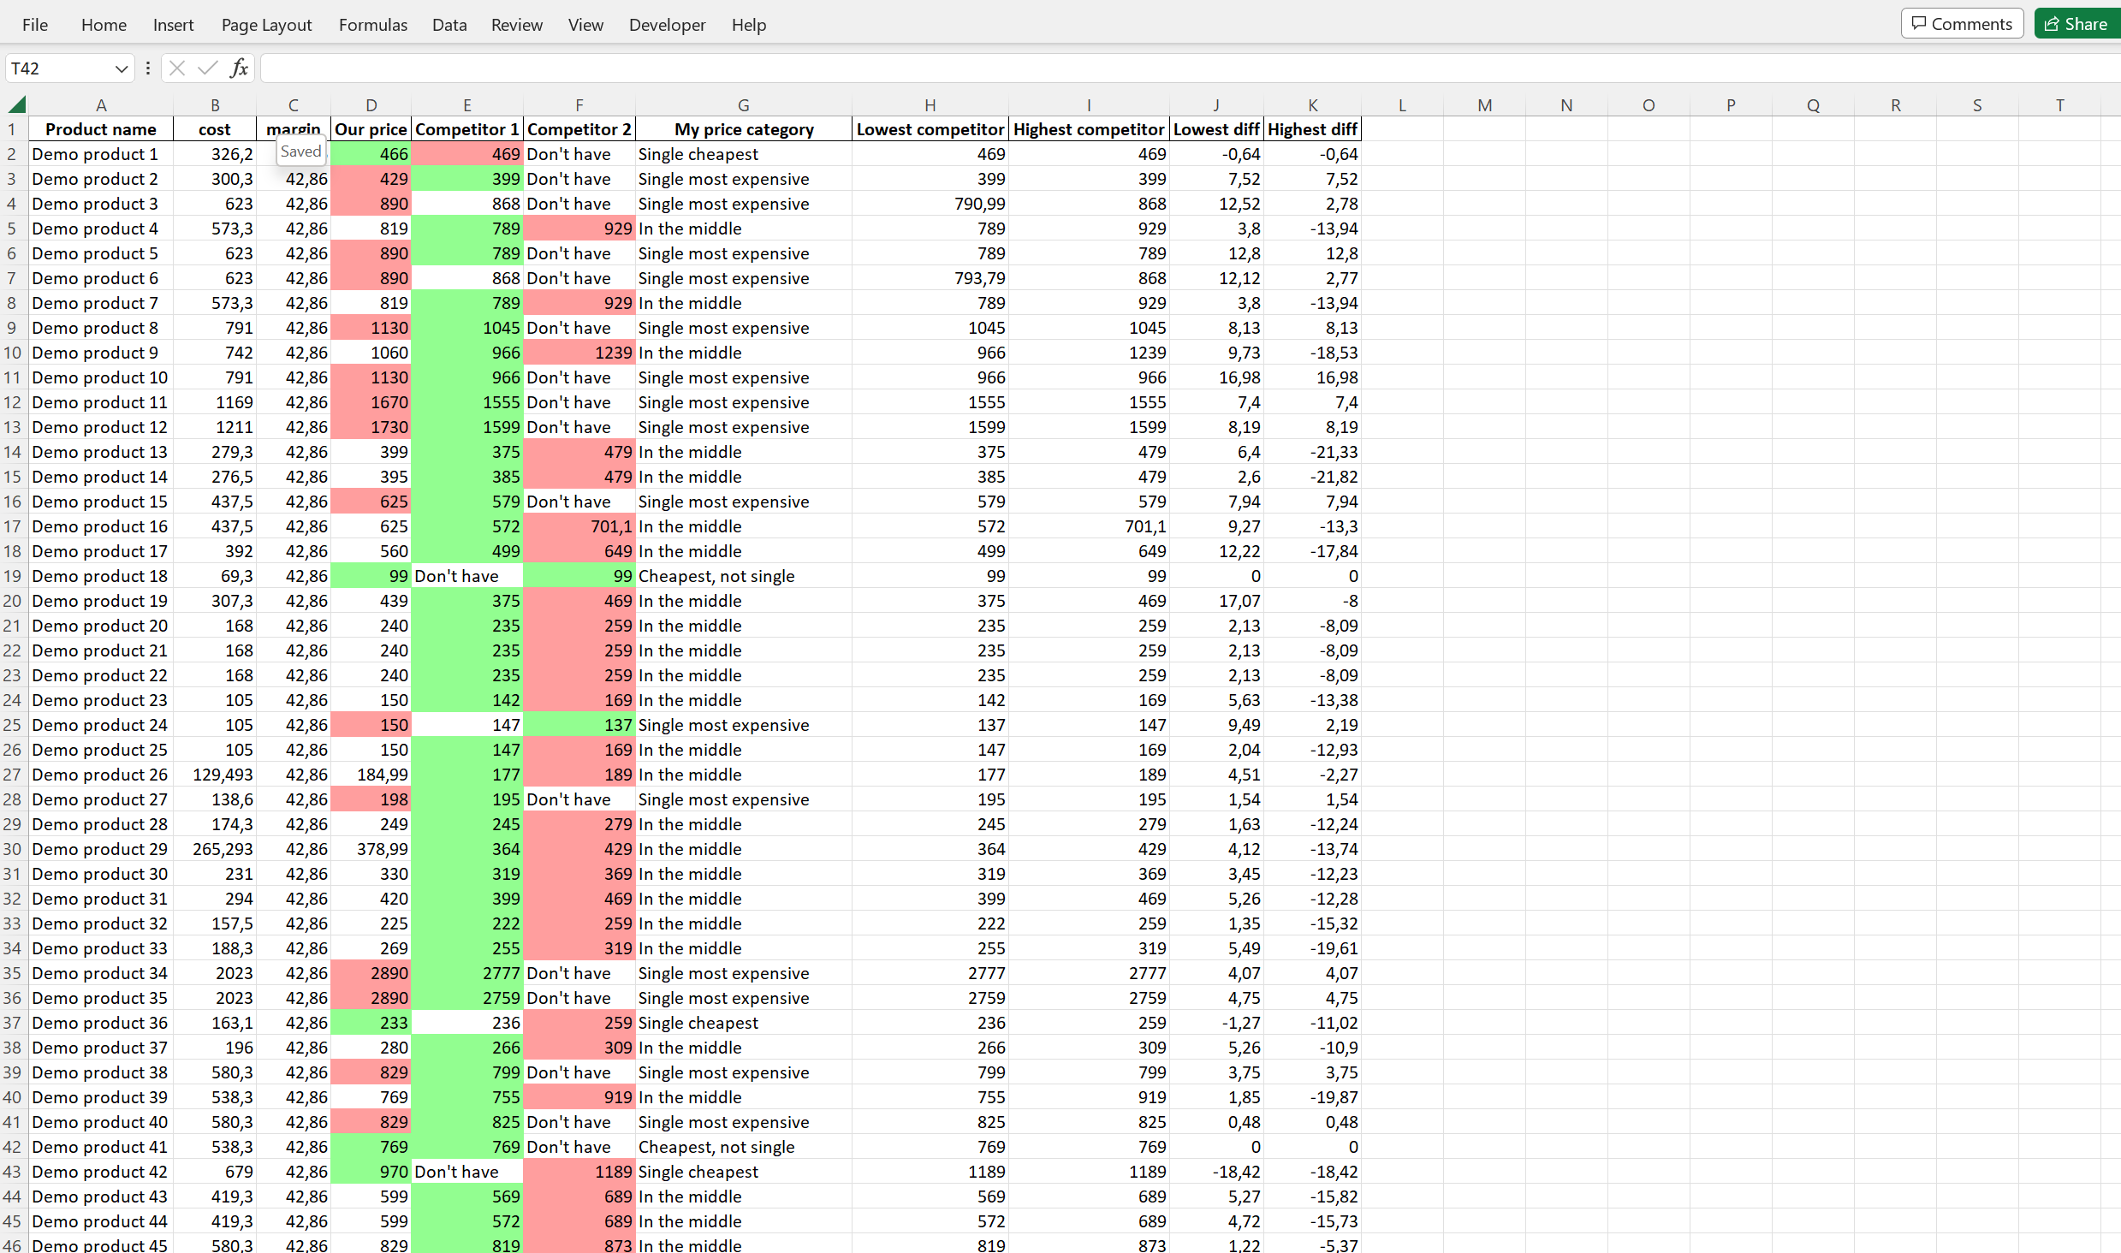
Task: Open the Data tab
Action: pyautogui.click(x=449, y=25)
